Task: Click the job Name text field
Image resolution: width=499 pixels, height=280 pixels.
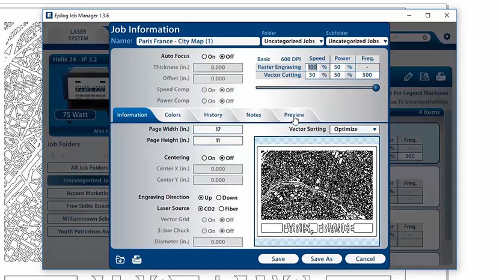Action: [x=197, y=41]
